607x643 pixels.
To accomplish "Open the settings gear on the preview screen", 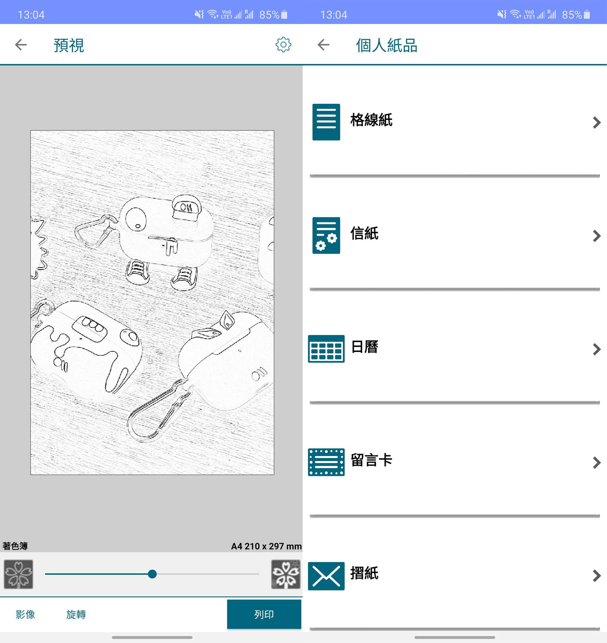I will (283, 44).
